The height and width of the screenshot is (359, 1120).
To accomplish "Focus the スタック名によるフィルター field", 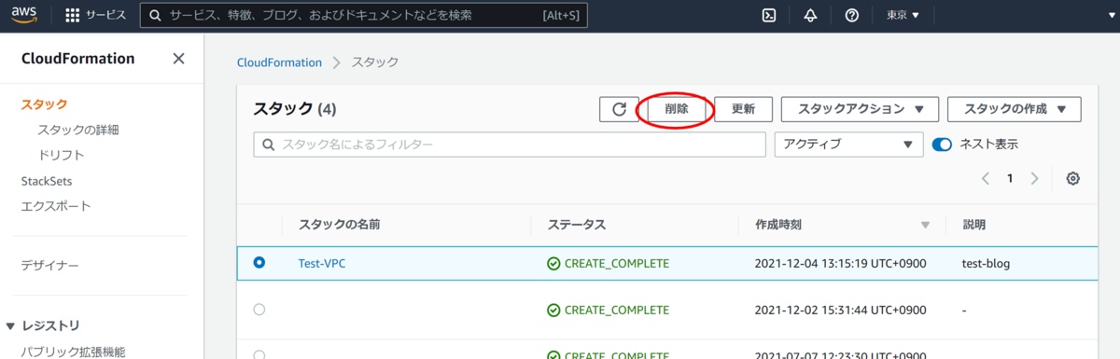I will pyautogui.click(x=510, y=145).
